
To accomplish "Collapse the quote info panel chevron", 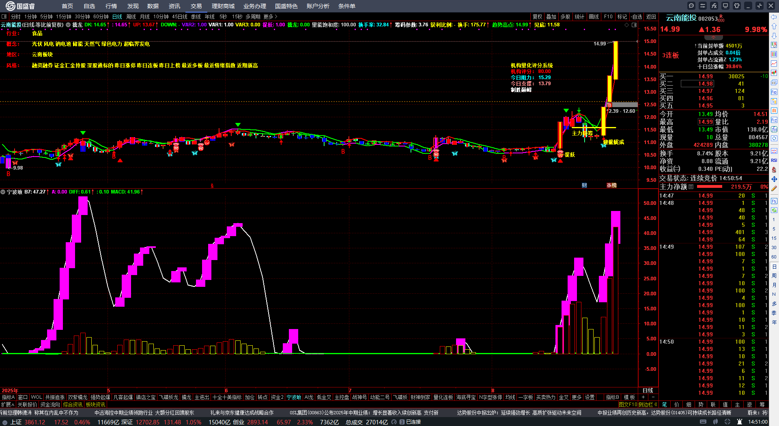I will click(713, 37).
